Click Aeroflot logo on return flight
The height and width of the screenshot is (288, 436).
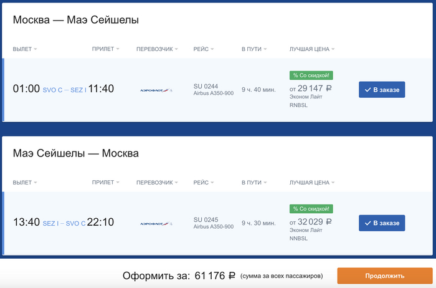156,223
